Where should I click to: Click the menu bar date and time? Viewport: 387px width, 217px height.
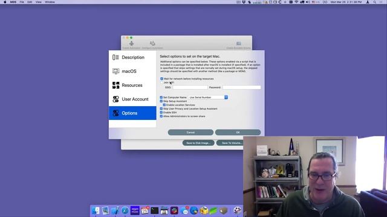[346, 2]
